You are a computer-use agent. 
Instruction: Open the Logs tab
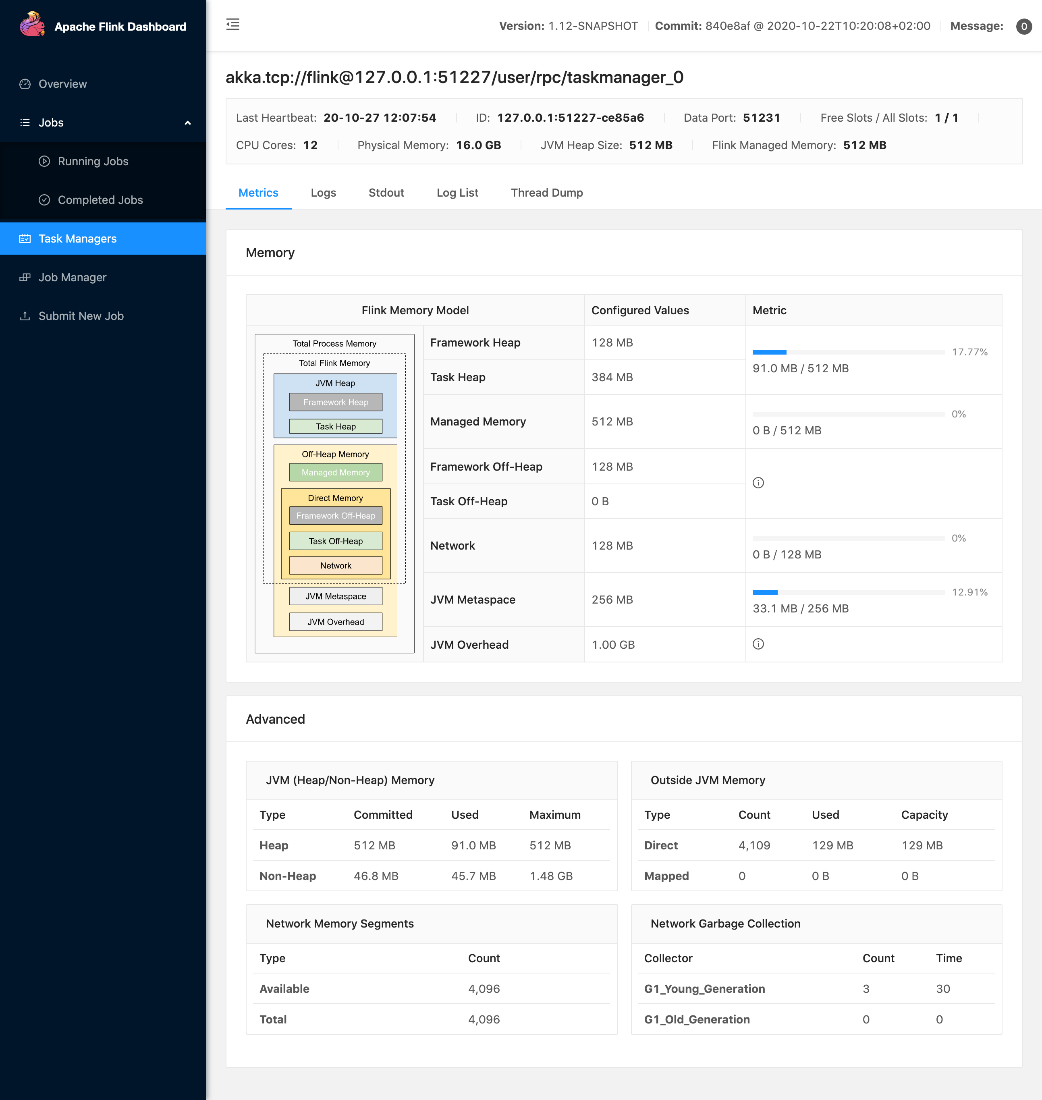pos(323,193)
